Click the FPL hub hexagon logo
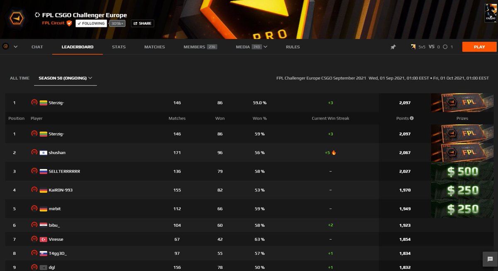The width and height of the screenshot is (498, 271). [17, 19]
